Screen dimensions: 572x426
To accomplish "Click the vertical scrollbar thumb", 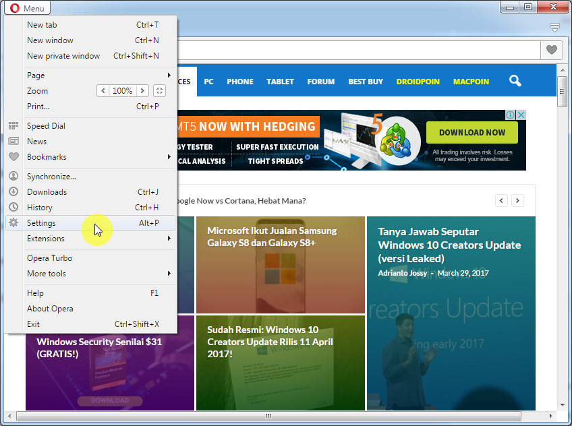I will [x=562, y=92].
